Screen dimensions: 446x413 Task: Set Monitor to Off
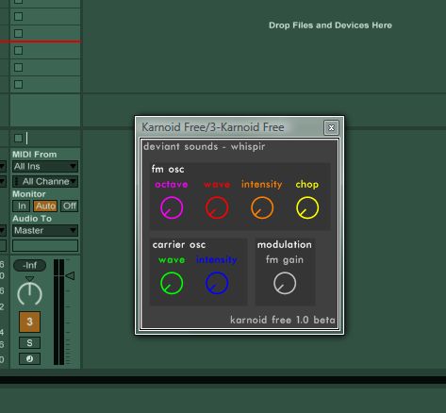(69, 206)
